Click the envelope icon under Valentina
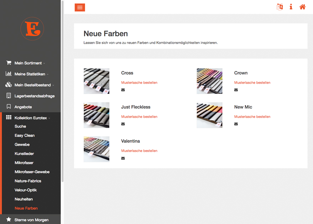This screenshot has height=224, width=313. [x=123, y=158]
